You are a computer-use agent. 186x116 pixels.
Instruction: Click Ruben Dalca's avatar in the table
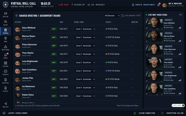coord(18,96)
